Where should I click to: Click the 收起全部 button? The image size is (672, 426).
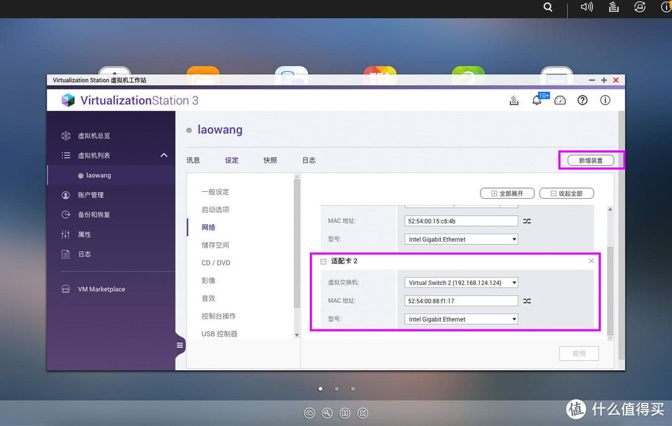point(566,193)
